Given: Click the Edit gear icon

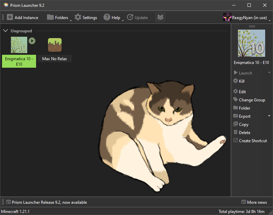Looking at the screenshot, I should click(236, 91).
